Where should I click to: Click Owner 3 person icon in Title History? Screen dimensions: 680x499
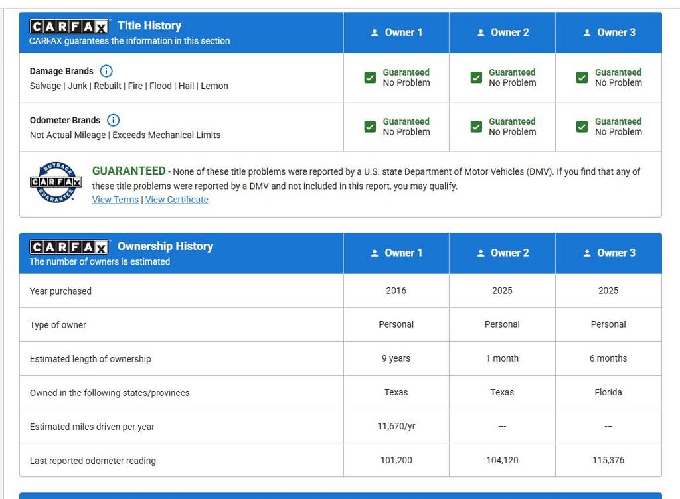click(587, 33)
